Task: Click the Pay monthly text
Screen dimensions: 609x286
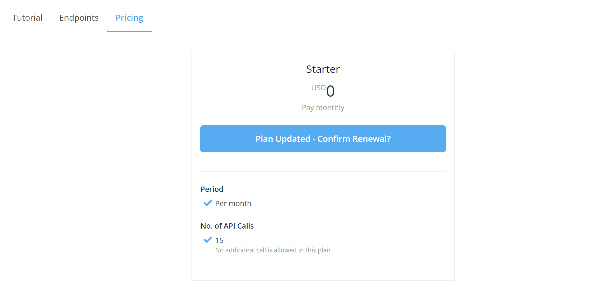Action: pos(323,108)
